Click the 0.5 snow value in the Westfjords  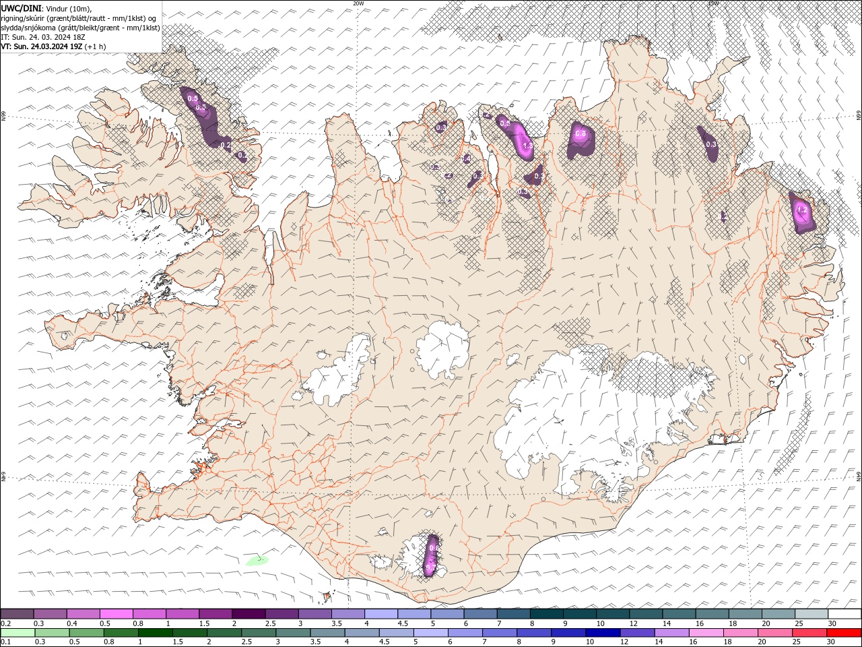(192, 98)
